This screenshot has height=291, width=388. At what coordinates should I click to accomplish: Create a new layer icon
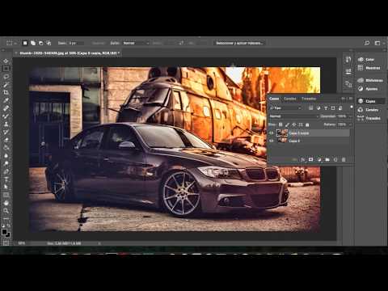335,160
